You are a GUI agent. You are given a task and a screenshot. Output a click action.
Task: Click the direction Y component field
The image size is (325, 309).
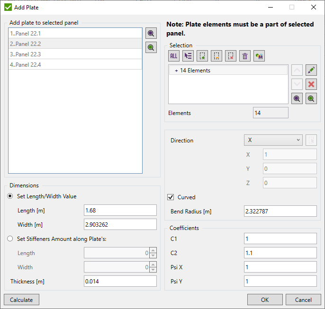[x=290, y=168]
